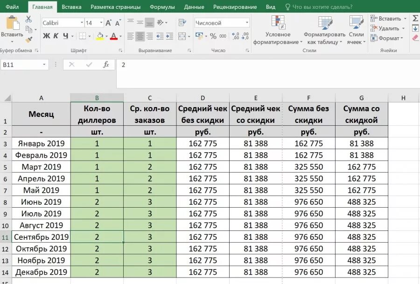420x284 pixels.
Task: Switch to Разметка страницы tab
Action: 115,7
